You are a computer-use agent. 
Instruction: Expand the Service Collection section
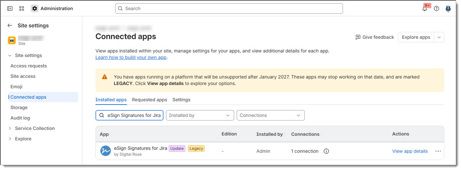pyautogui.click(x=10, y=128)
